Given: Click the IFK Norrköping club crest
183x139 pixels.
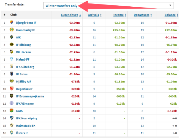Looking at the screenshot, I should pos(11,118).
